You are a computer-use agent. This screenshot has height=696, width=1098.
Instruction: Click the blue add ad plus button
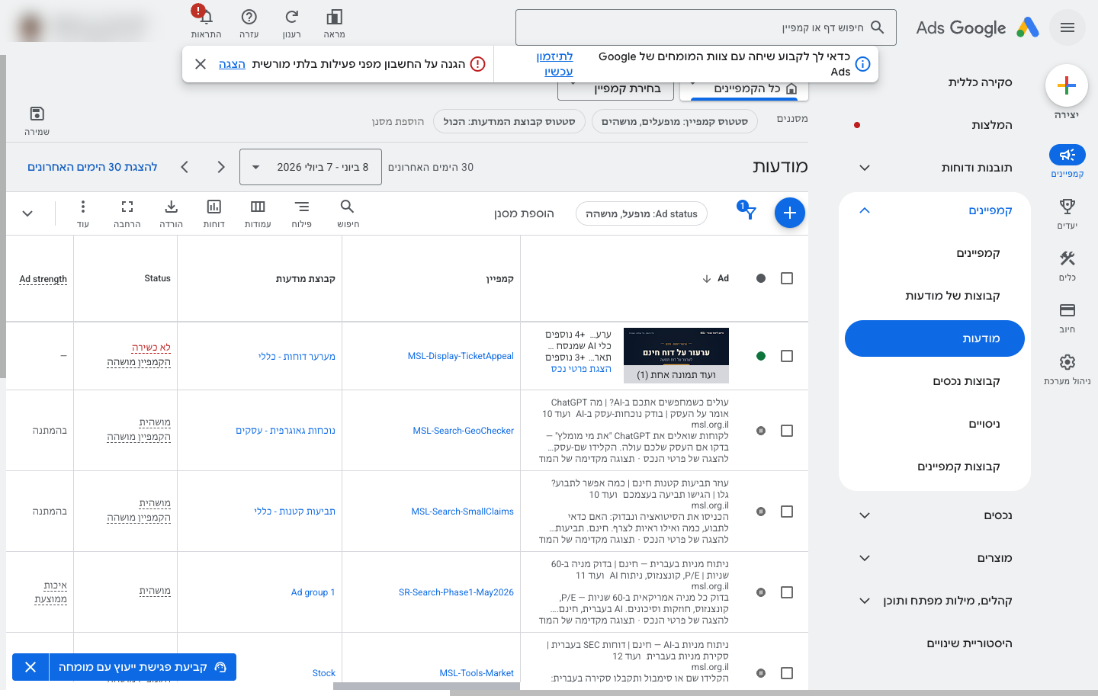(790, 213)
